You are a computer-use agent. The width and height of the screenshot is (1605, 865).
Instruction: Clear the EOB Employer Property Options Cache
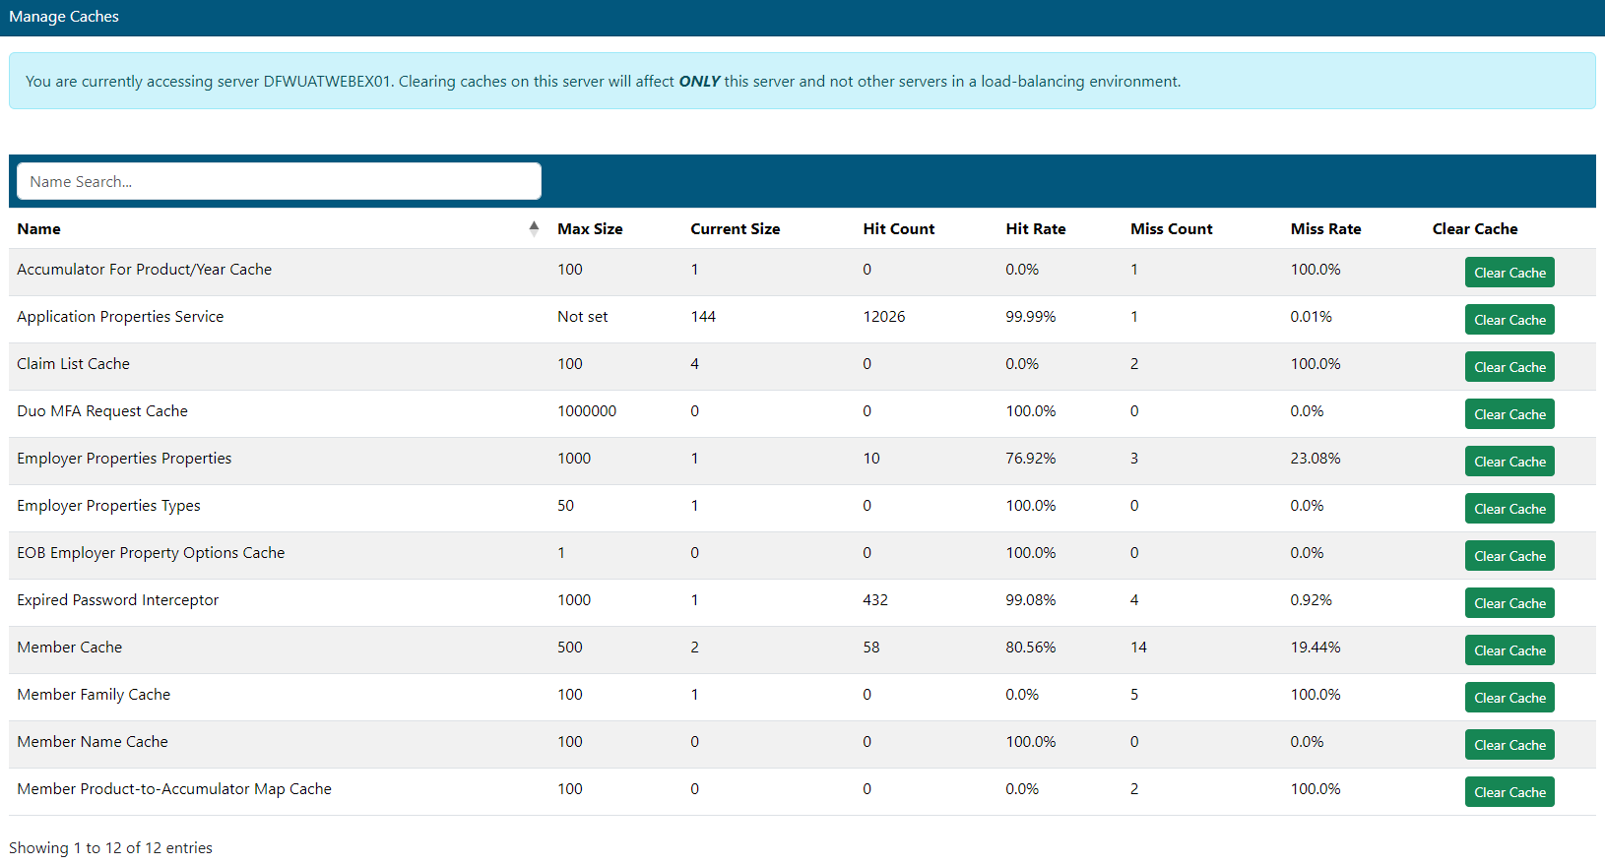tap(1509, 556)
